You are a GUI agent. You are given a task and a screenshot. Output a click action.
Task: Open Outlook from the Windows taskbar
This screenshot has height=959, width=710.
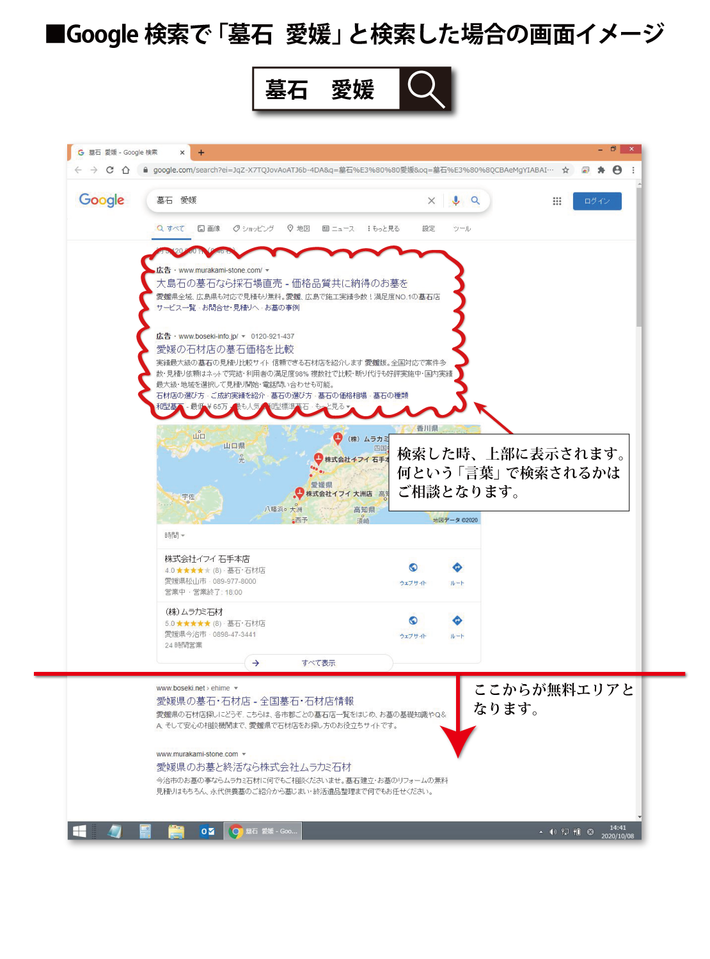(x=207, y=831)
